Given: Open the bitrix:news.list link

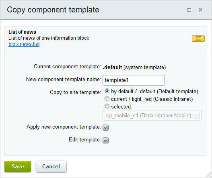Looking at the screenshot, I should 24,44.
